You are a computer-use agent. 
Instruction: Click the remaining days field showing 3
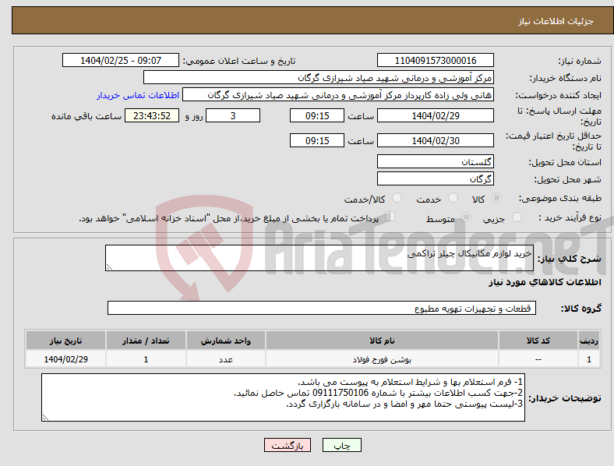click(x=233, y=115)
